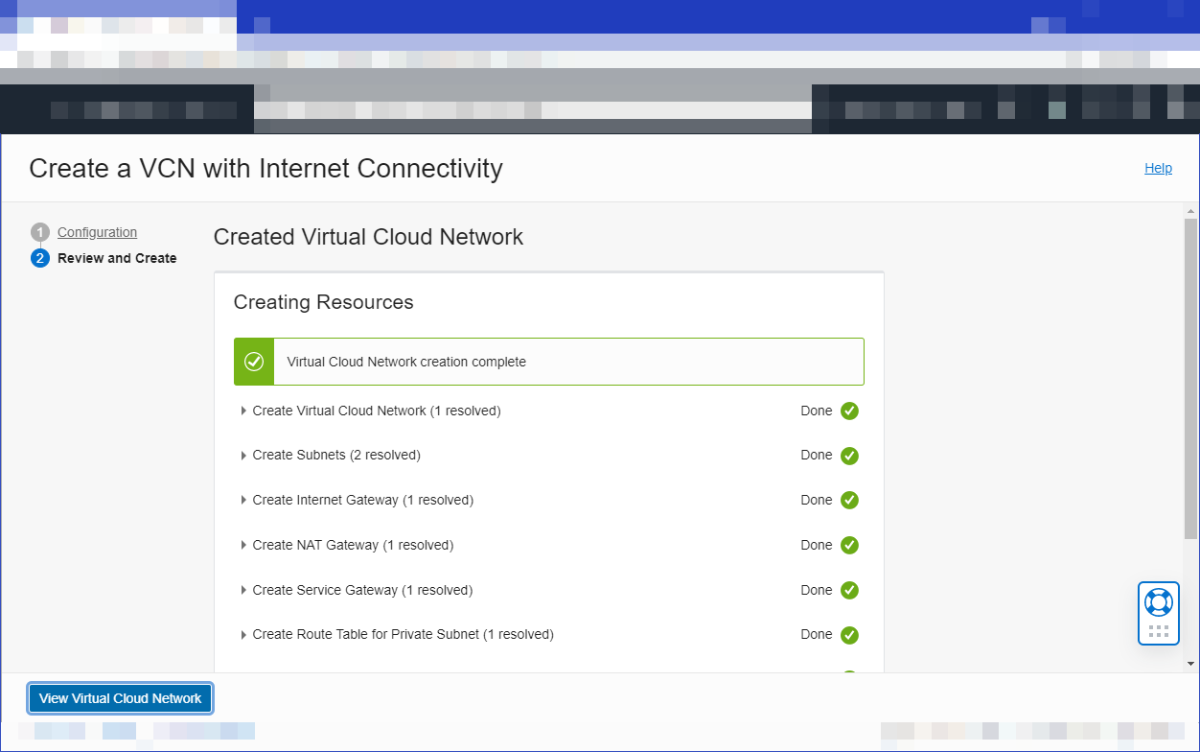
Task: Click the step 2 circle indicator
Action: 39,257
